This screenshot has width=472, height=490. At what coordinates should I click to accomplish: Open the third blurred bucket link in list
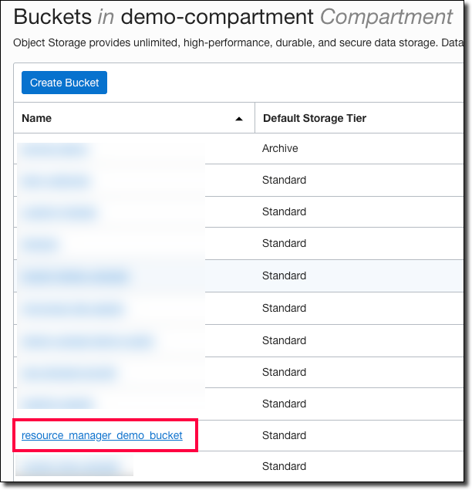coord(59,212)
